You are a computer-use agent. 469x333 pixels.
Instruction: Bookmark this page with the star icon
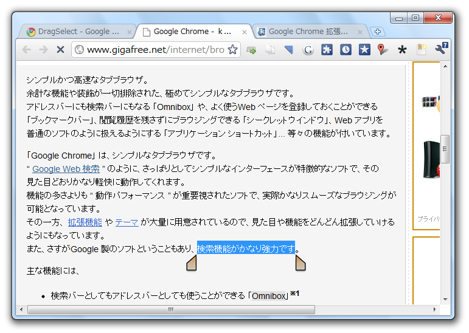[x=232, y=50]
